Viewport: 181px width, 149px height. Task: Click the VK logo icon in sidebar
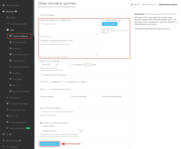click(x=3, y=11)
